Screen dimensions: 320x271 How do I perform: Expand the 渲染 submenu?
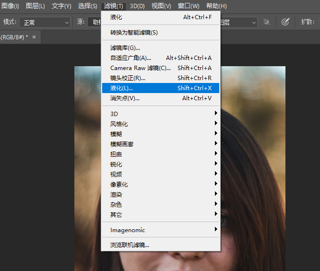tap(161, 194)
